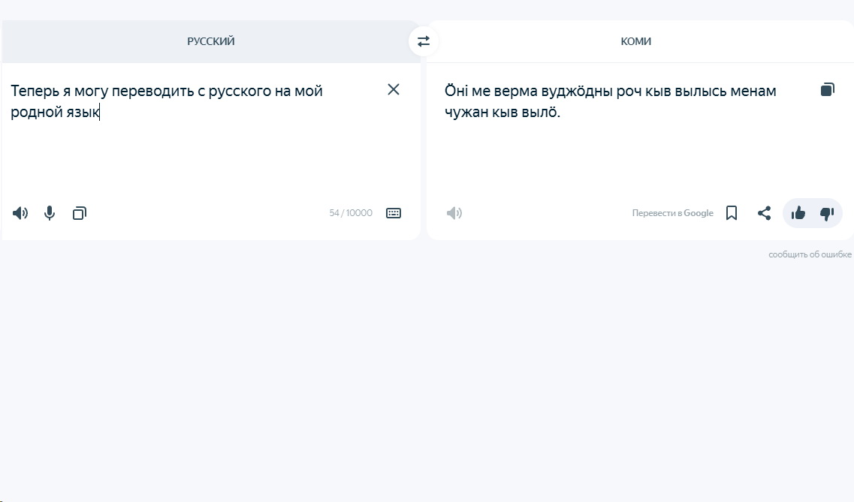This screenshot has height=502, width=854.
Task: Copy the Komi translation to clipboard
Action: click(x=827, y=89)
